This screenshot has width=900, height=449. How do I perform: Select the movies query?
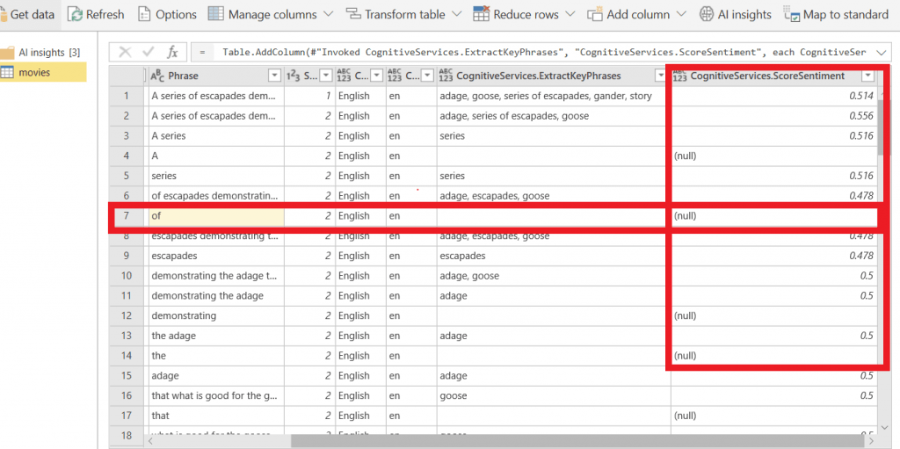(x=43, y=72)
